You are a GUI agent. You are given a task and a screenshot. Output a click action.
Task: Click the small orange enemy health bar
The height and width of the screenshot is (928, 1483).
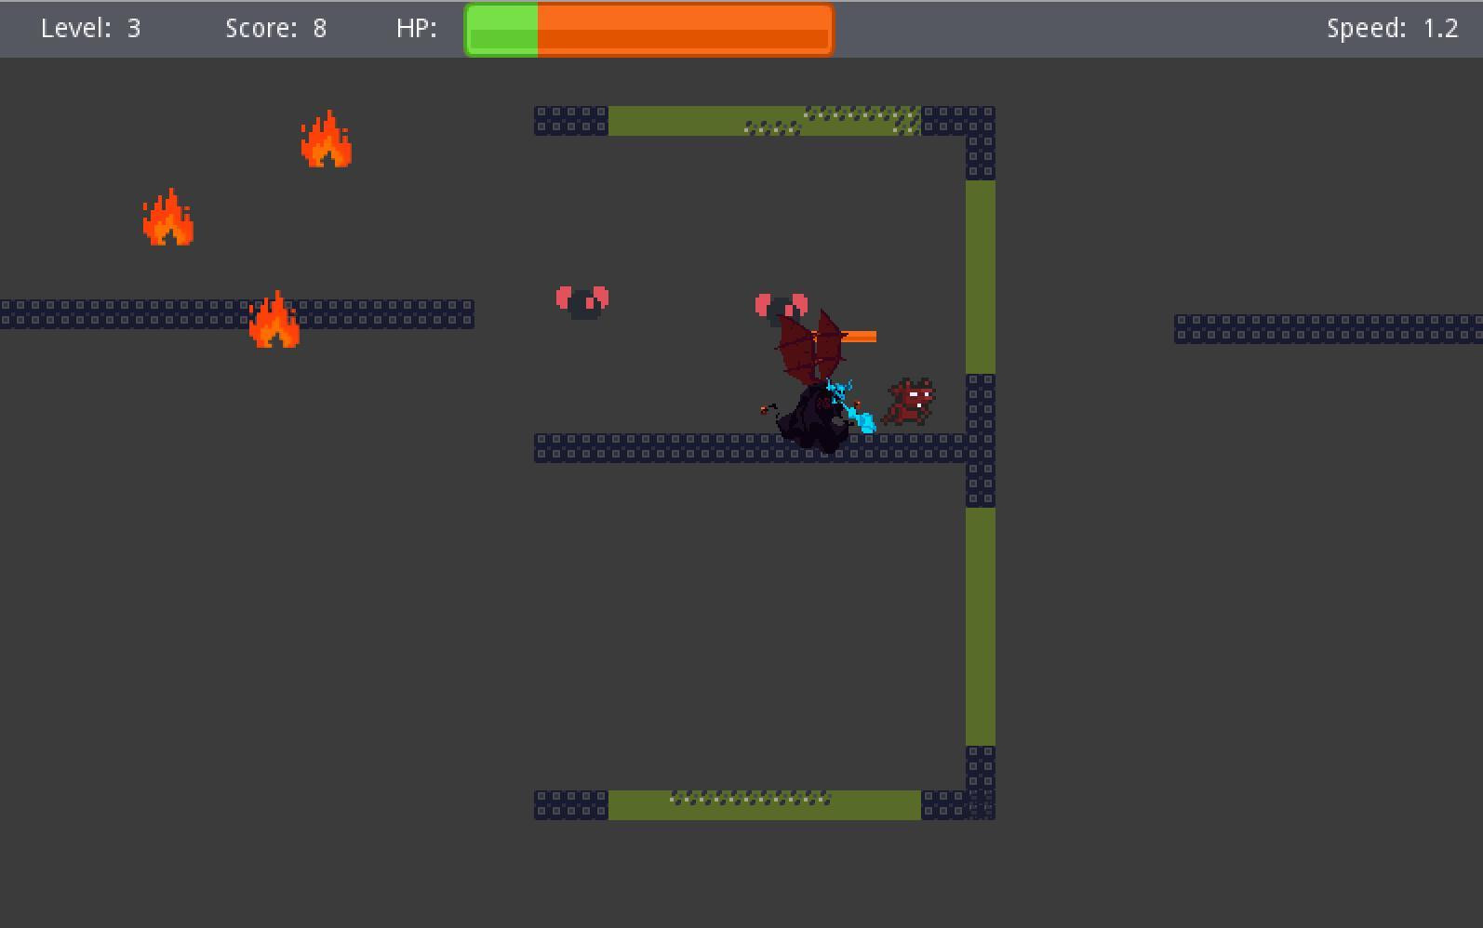tap(845, 337)
